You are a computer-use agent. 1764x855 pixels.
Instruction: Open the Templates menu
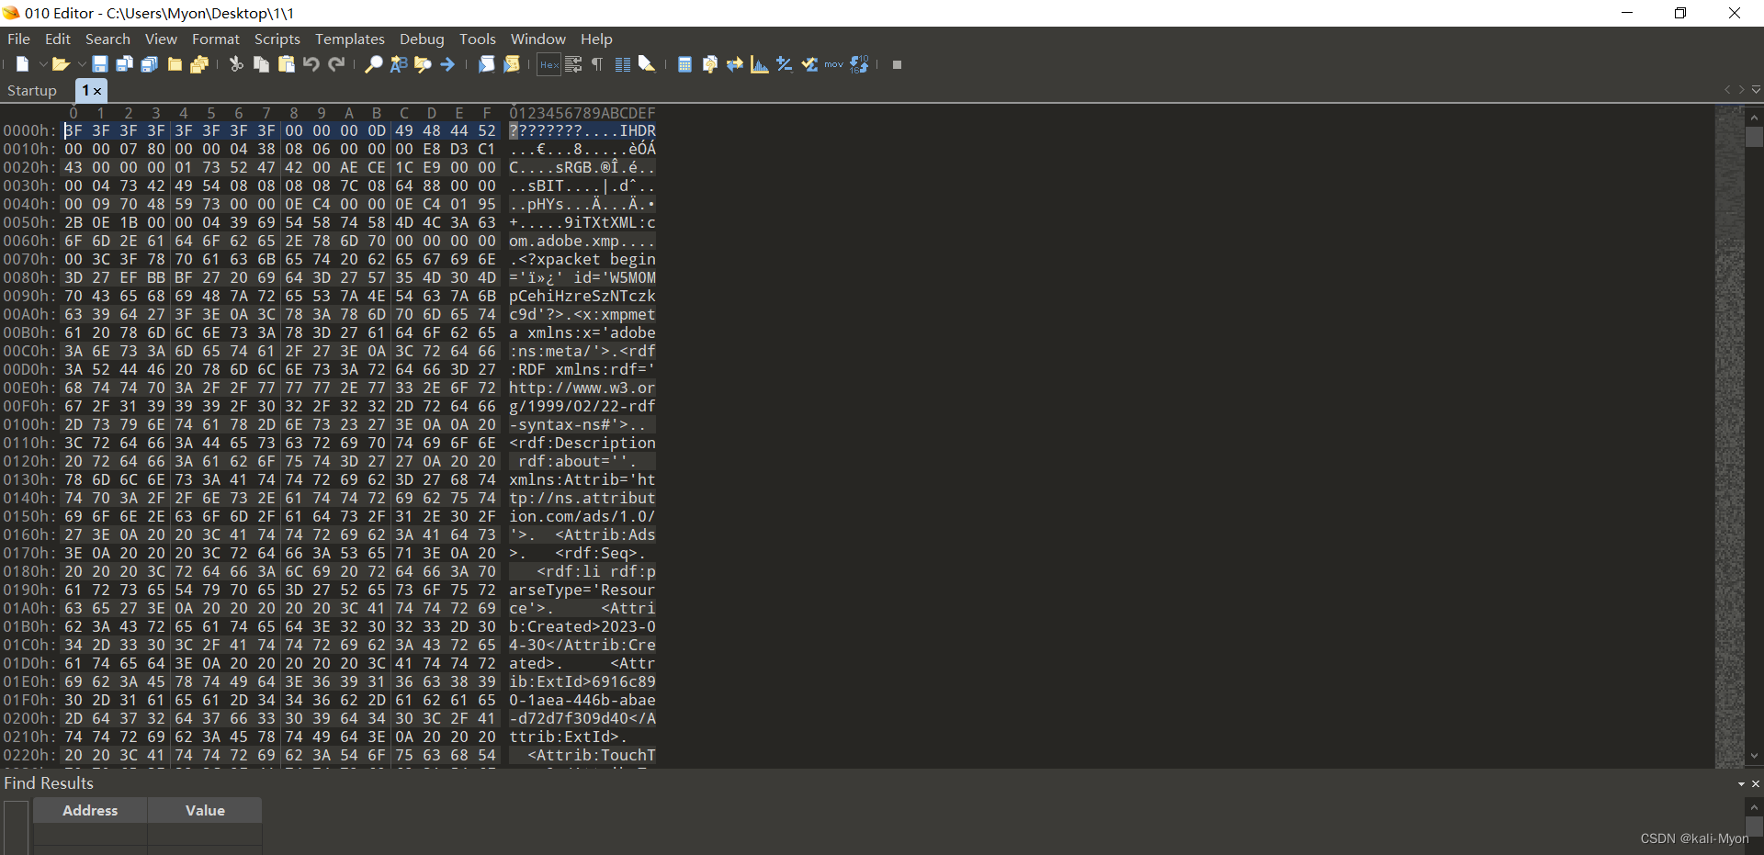tap(349, 39)
